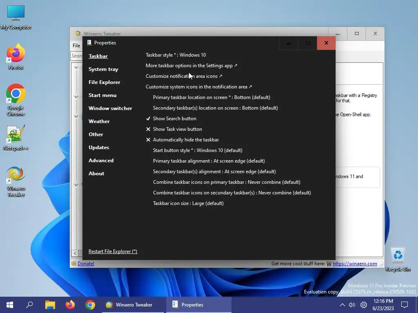Change Secondary taskbar(s) location on screen
Image resolution: width=418 pixels, height=313 pixels.
[x=216, y=108]
